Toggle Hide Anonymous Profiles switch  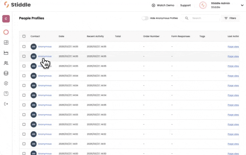[x=145, y=18]
